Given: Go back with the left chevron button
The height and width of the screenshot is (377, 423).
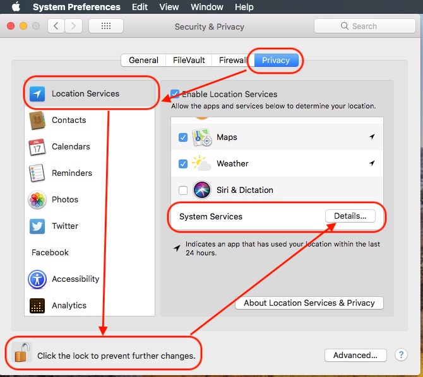Looking at the screenshot, I should pos(56,26).
